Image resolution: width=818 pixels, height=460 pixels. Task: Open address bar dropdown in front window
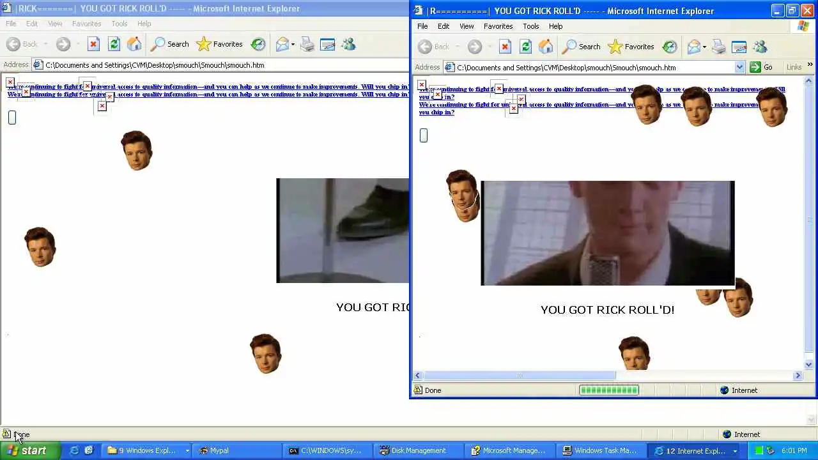click(x=739, y=67)
